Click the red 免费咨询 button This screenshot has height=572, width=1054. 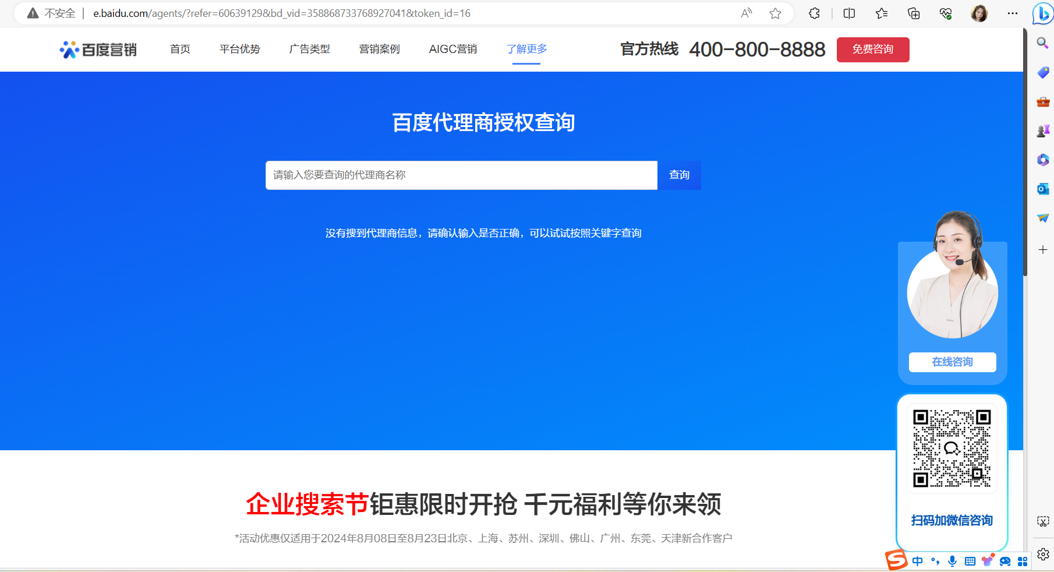pyautogui.click(x=873, y=50)
